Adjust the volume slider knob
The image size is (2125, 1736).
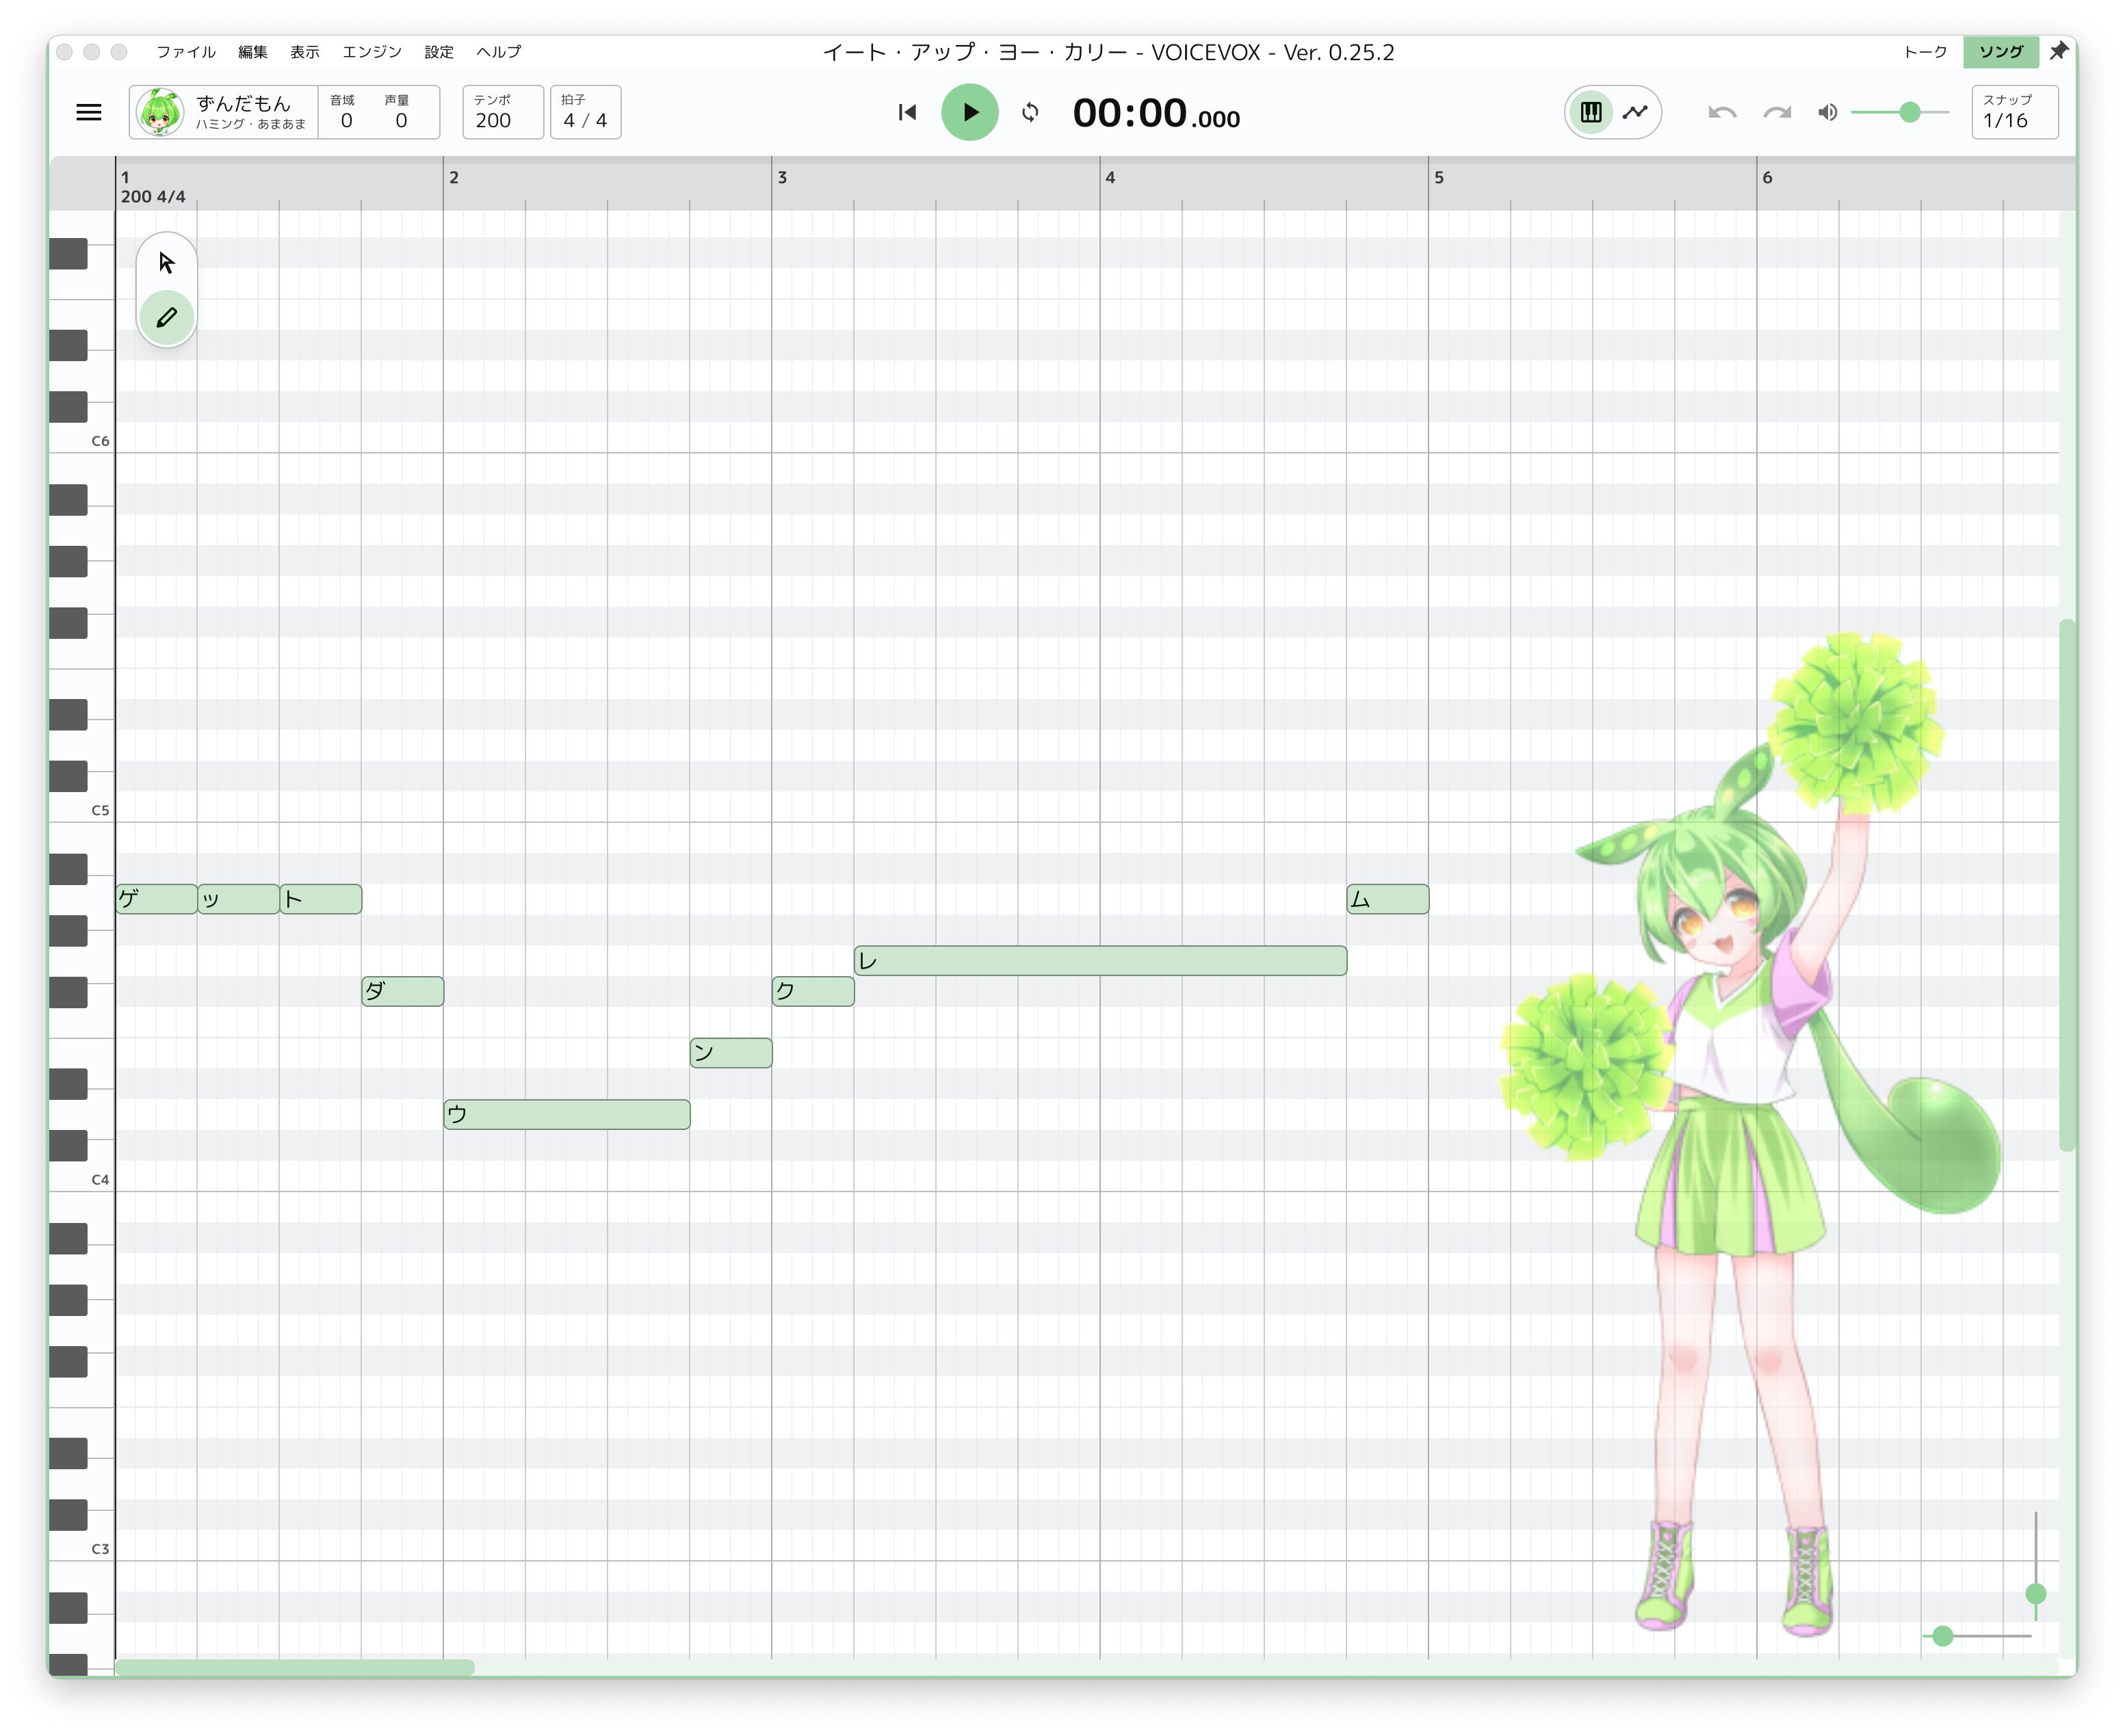coord(1910,112)
